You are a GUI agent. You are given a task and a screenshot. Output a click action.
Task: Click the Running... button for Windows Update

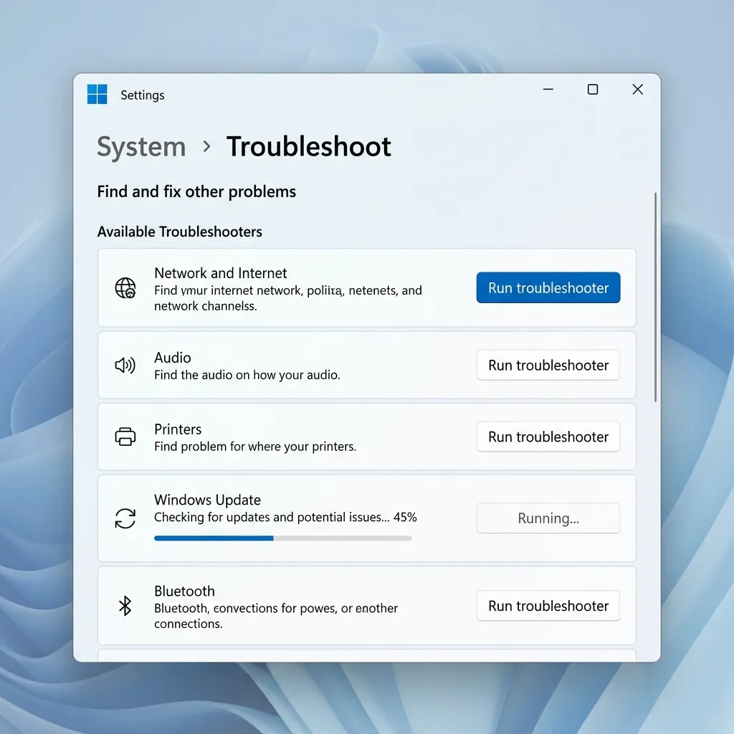point(548,518)
